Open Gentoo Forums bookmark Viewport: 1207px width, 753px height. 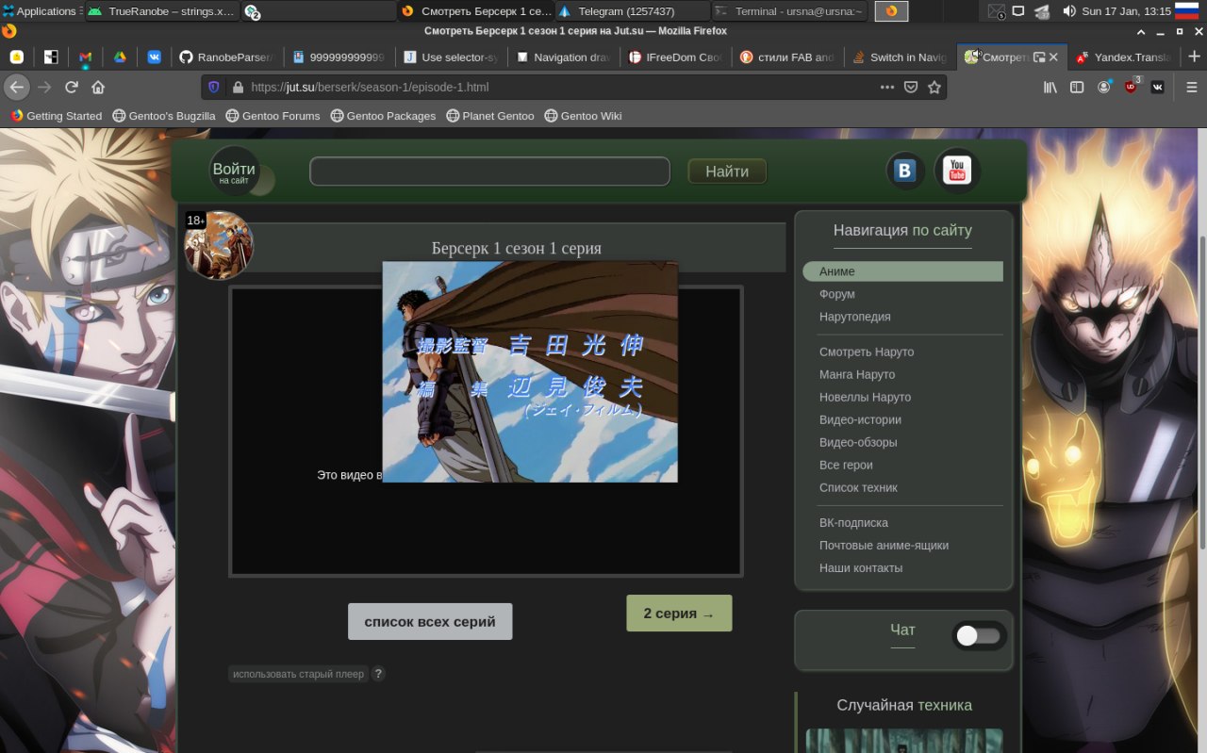click(273, 116)
